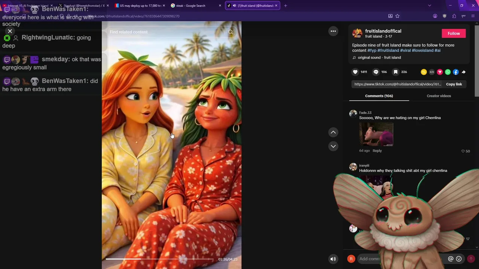This screenshot has height=269, width=479.
Task: Switch to US may deploy tab
Action: 139,6
